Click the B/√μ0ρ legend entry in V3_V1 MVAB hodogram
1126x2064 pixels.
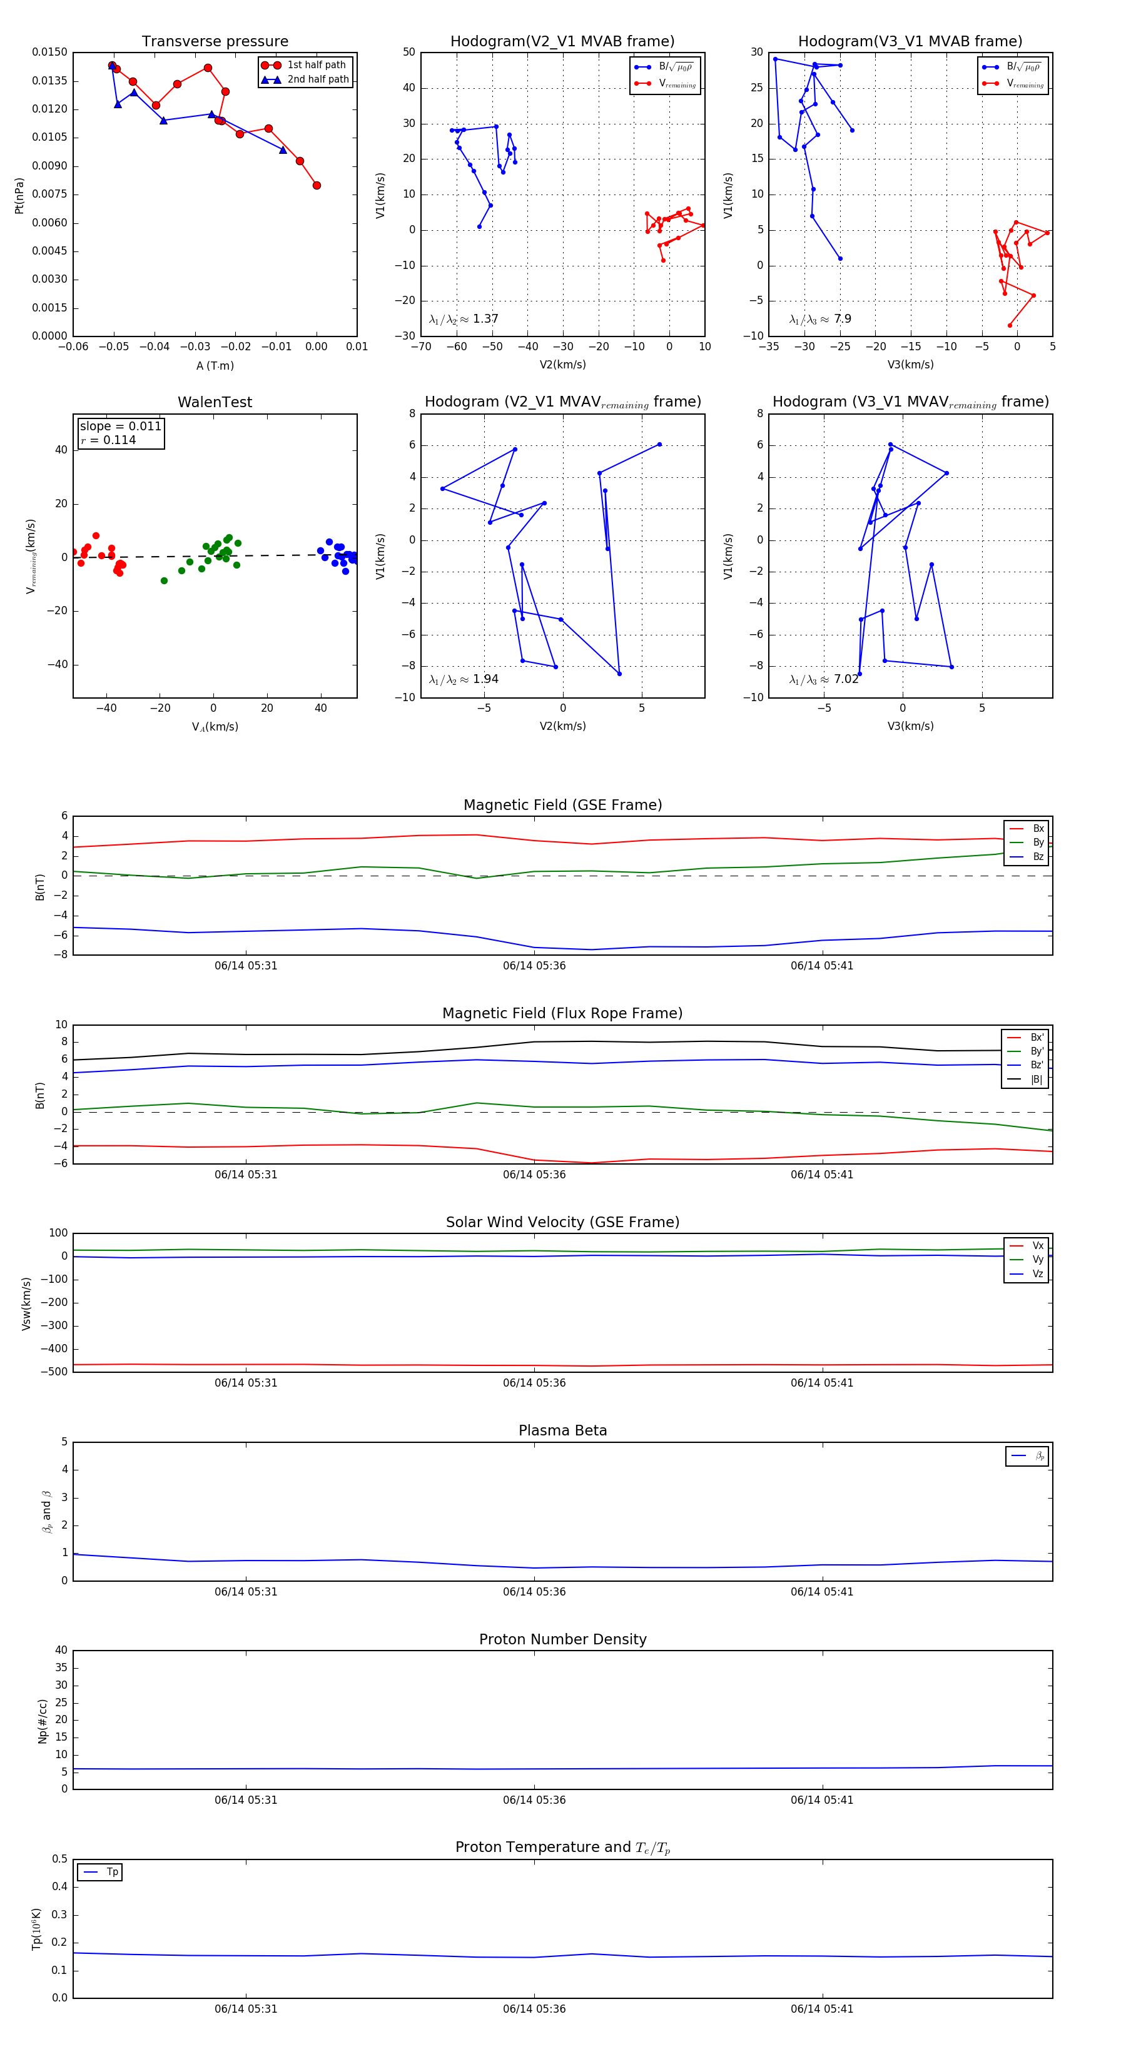(1012, 66)
